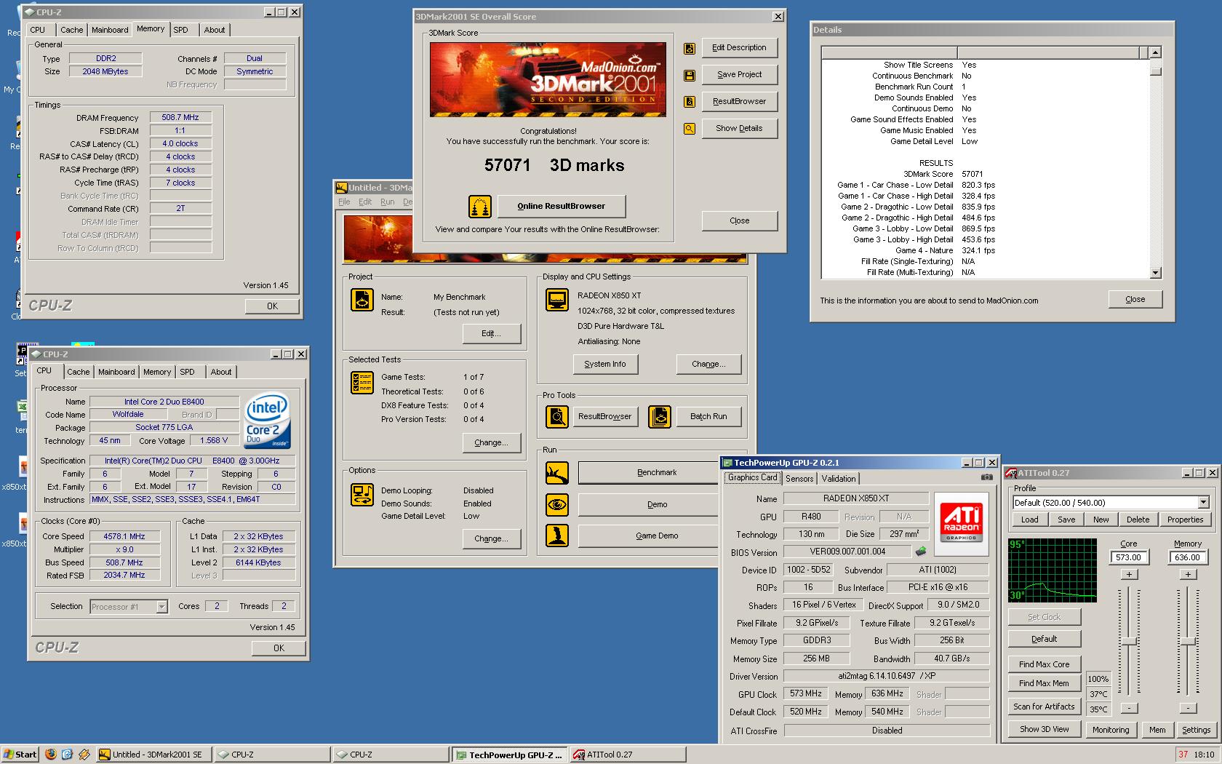The width and height of the screenshot is (1222, 764).
Task: Open the Run menu in 3DMark2001 window
Action: (387, 202)
